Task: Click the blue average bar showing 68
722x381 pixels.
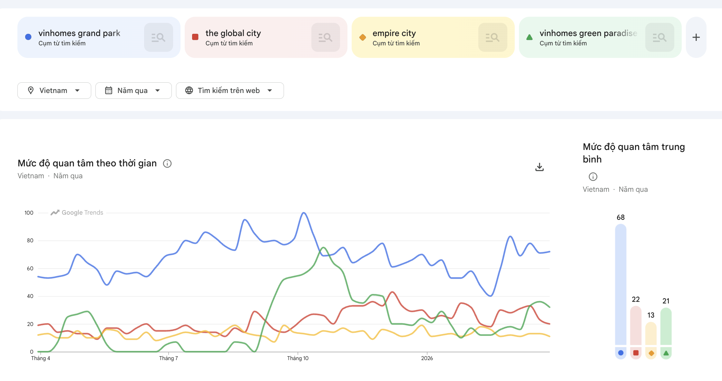Action: [x=620, y=285]
